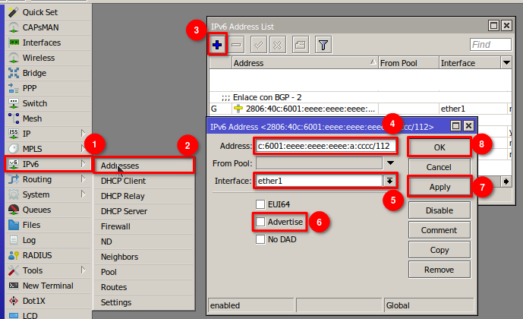
Task: Expand the From Pool dropdown
Action: (x=391, y=163)
